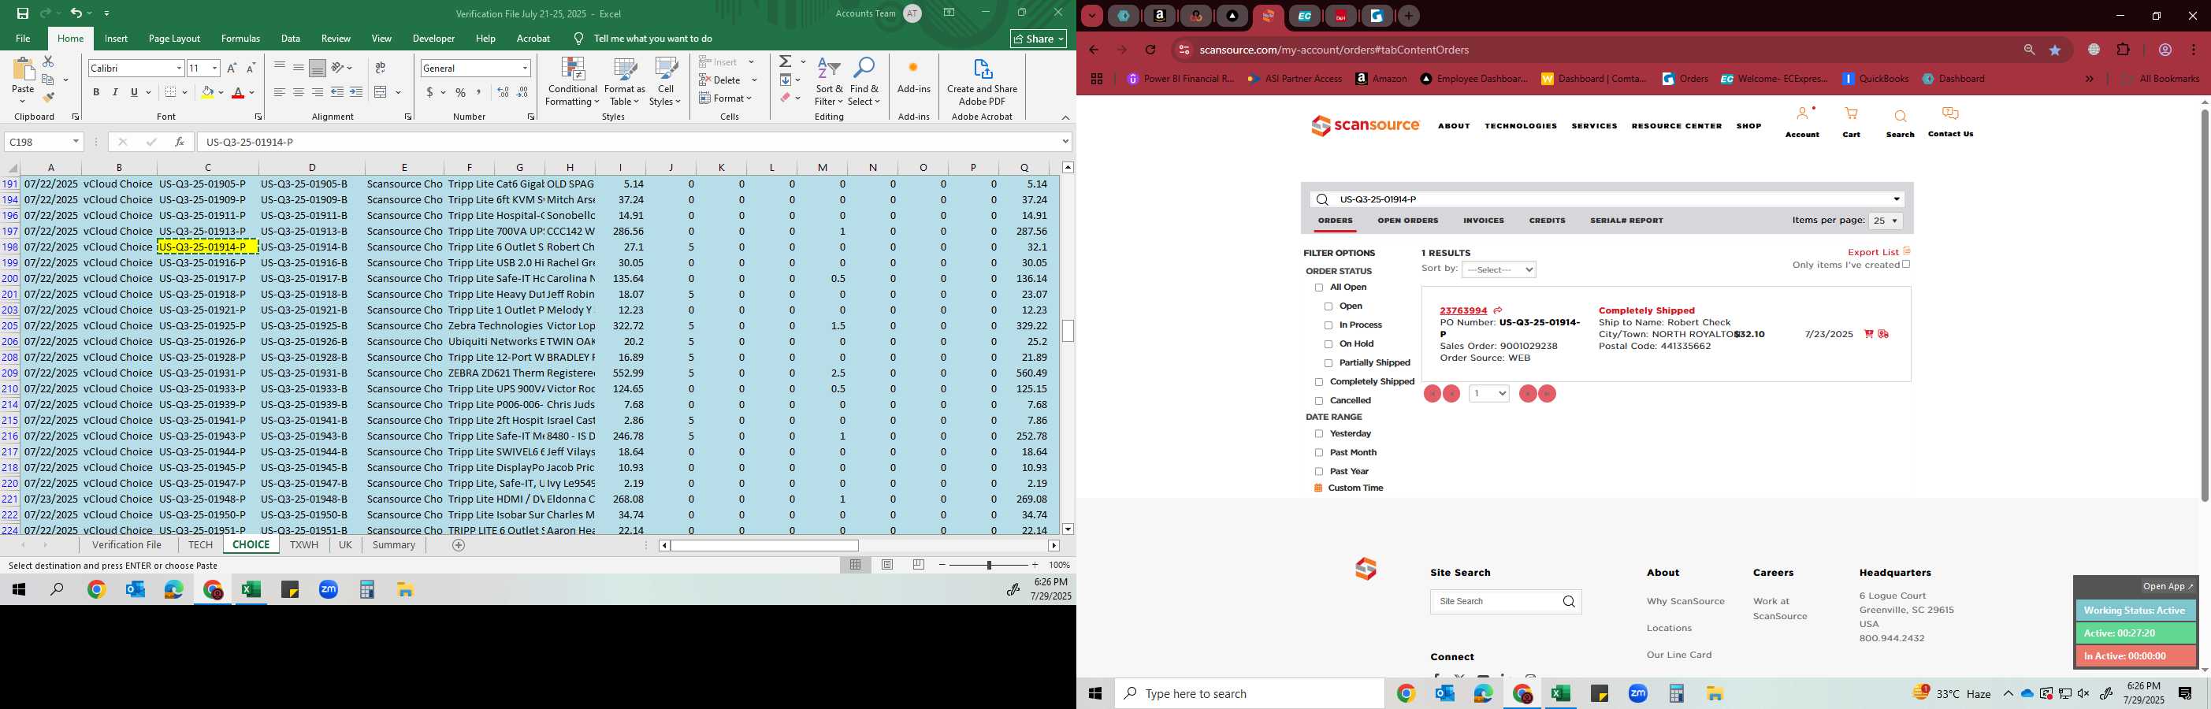Check the In Process filter

coord(1328,325)
